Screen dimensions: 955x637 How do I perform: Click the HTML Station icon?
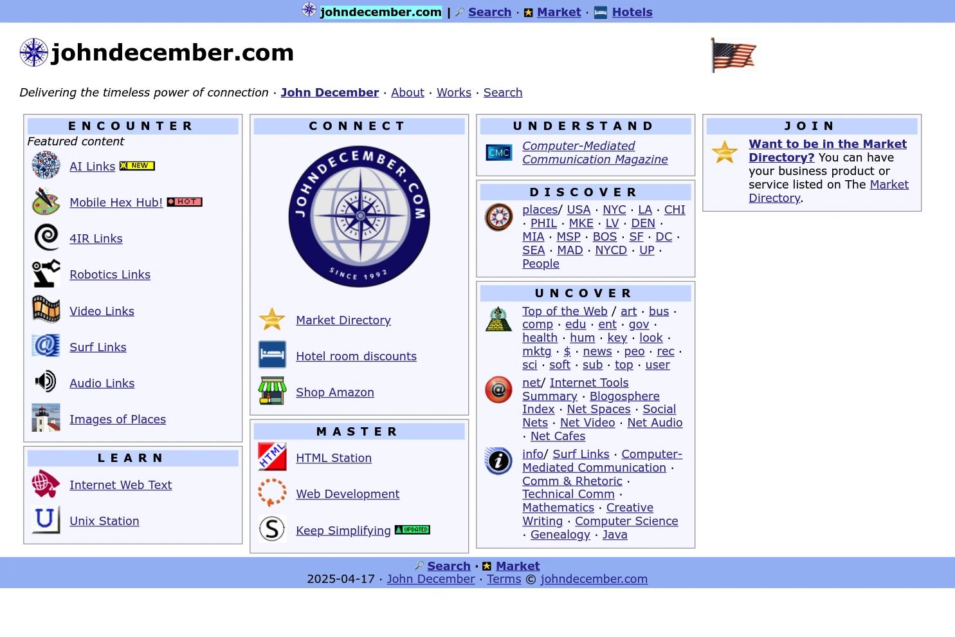(272, 456)
